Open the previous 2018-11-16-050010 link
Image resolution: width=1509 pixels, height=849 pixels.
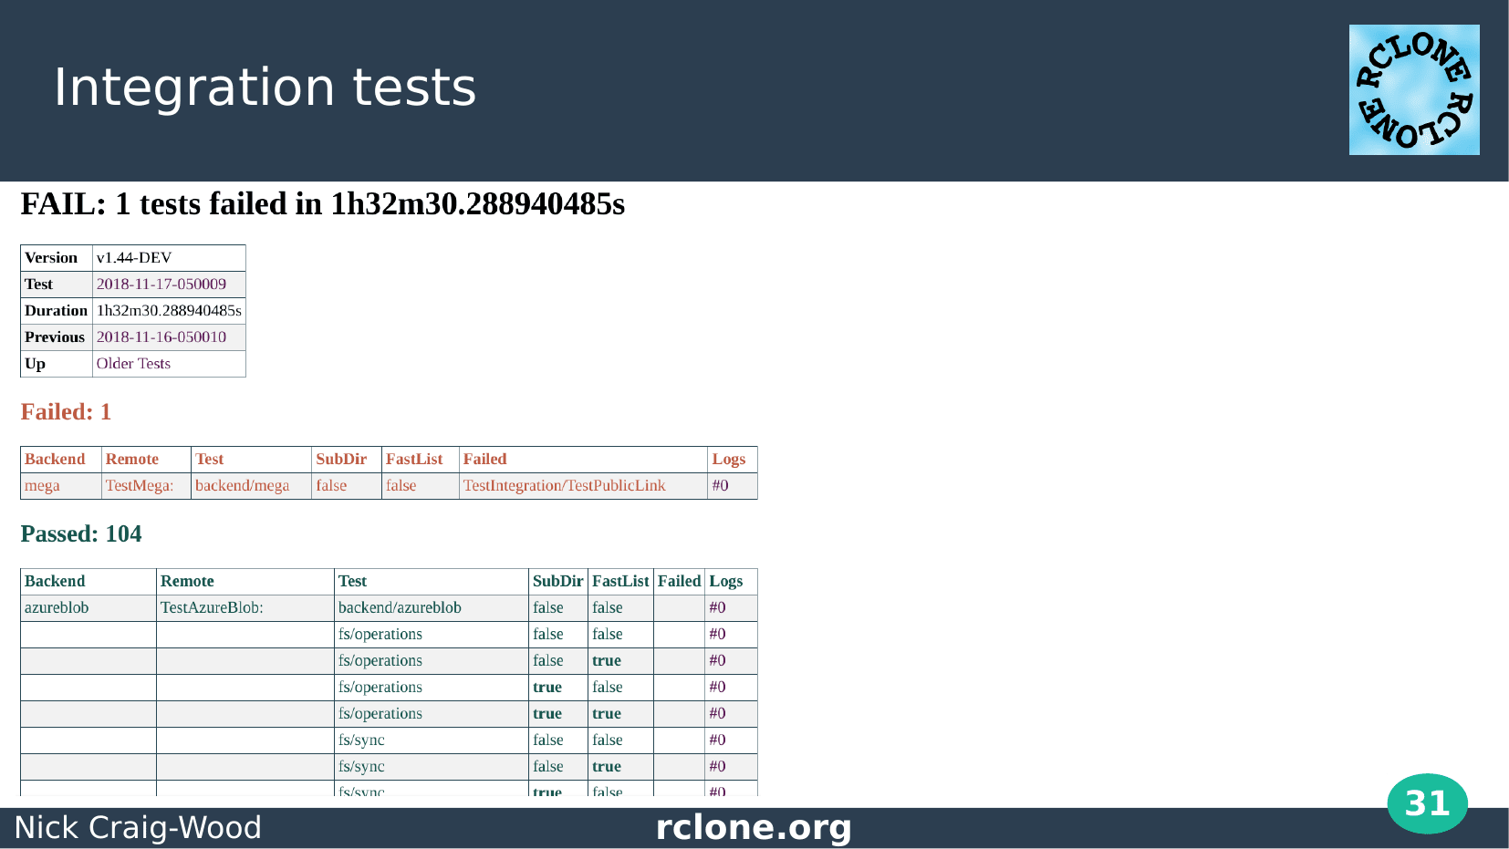[x=161, y=337]
